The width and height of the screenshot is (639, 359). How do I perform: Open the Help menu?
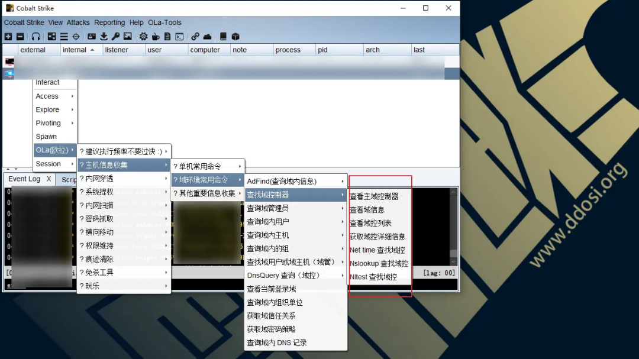click(137, 22)
